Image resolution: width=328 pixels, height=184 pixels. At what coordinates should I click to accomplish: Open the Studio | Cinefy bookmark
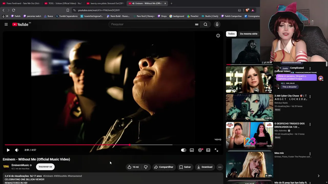click(x=210, y=16)
